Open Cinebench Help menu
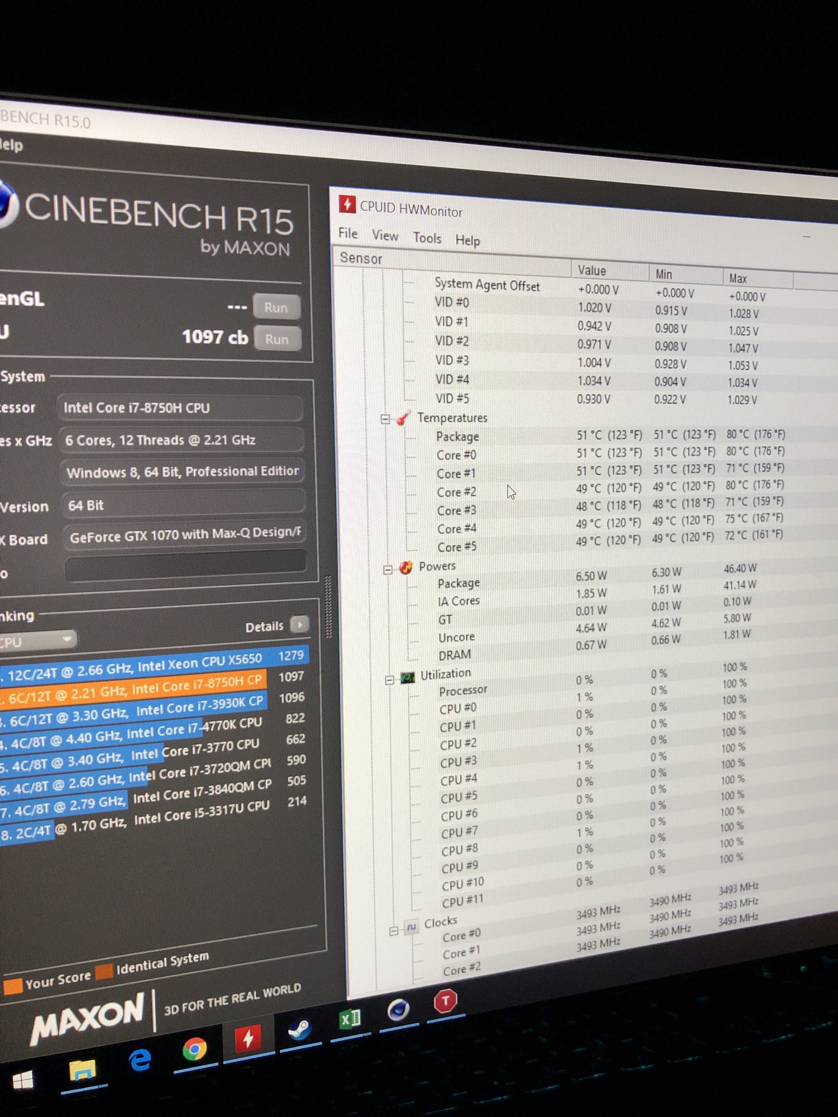This screenshot has width=838, height=1117. point(11,145)
